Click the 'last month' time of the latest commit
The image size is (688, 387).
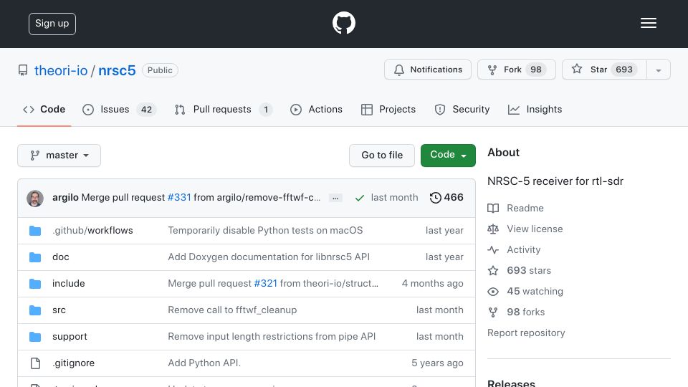[x=394, y=198]
